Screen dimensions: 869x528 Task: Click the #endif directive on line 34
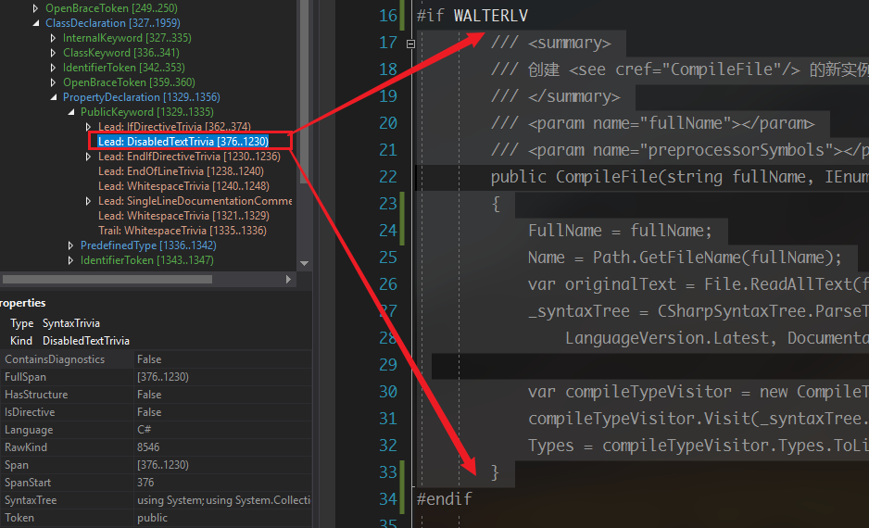(x=445, y=499)
